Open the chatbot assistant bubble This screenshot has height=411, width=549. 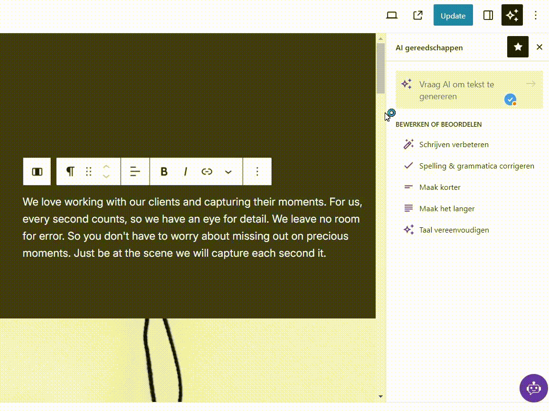[534, 388]
